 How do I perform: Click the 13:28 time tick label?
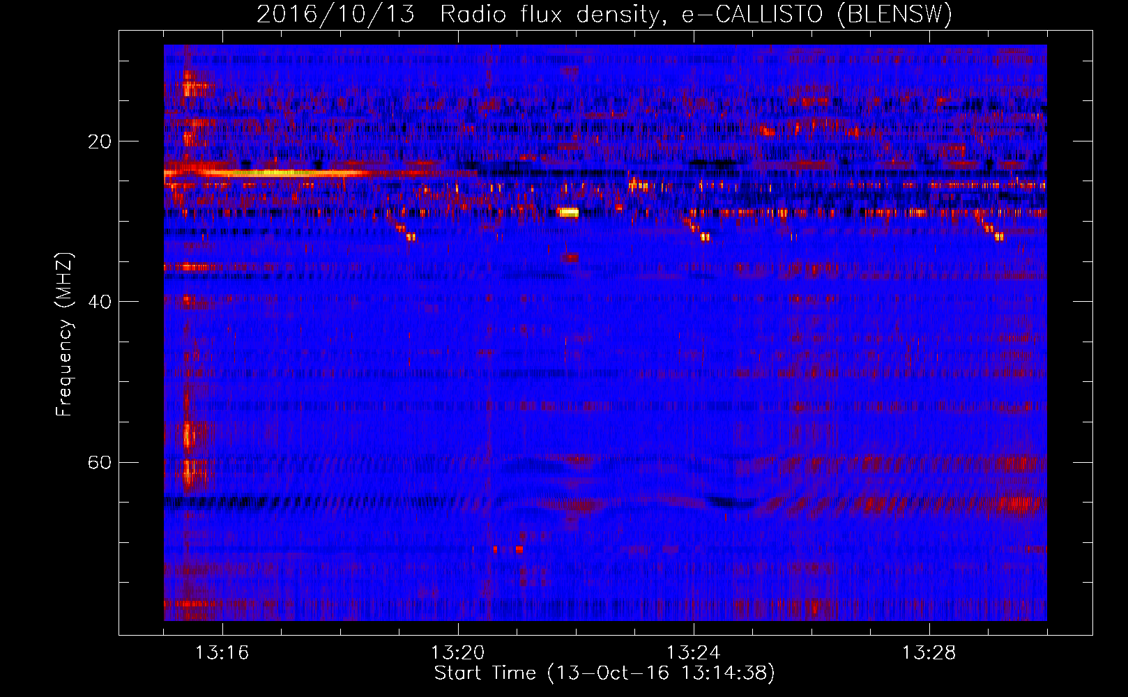coord(929,652)
